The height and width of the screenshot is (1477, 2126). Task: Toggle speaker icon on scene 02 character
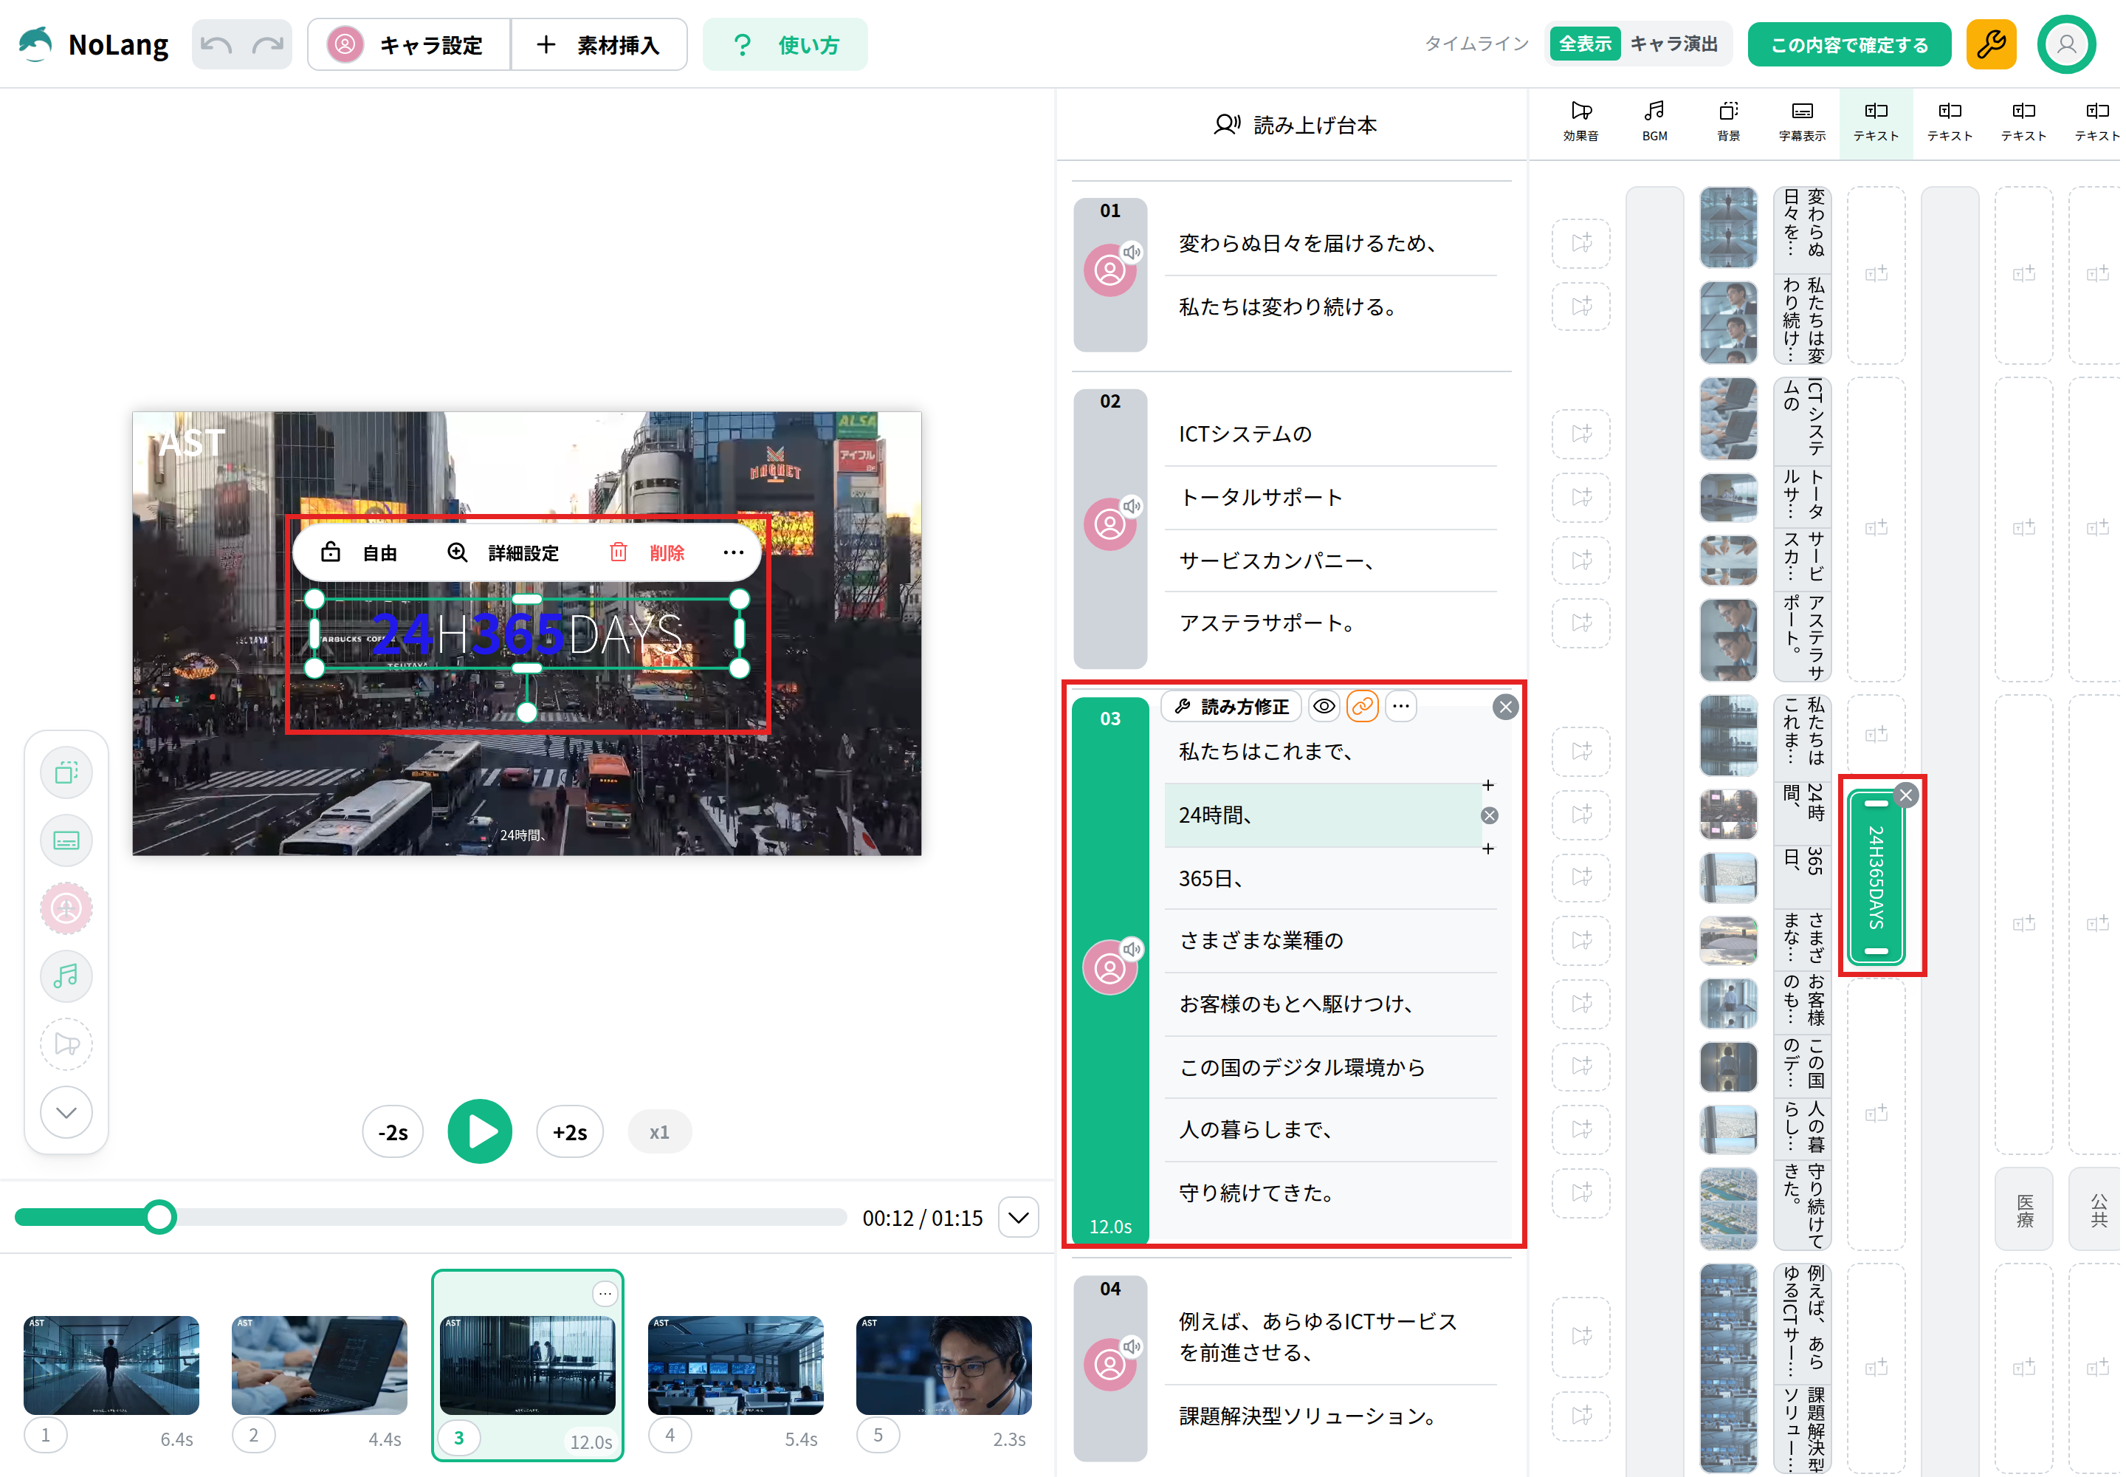point(1132,506)
